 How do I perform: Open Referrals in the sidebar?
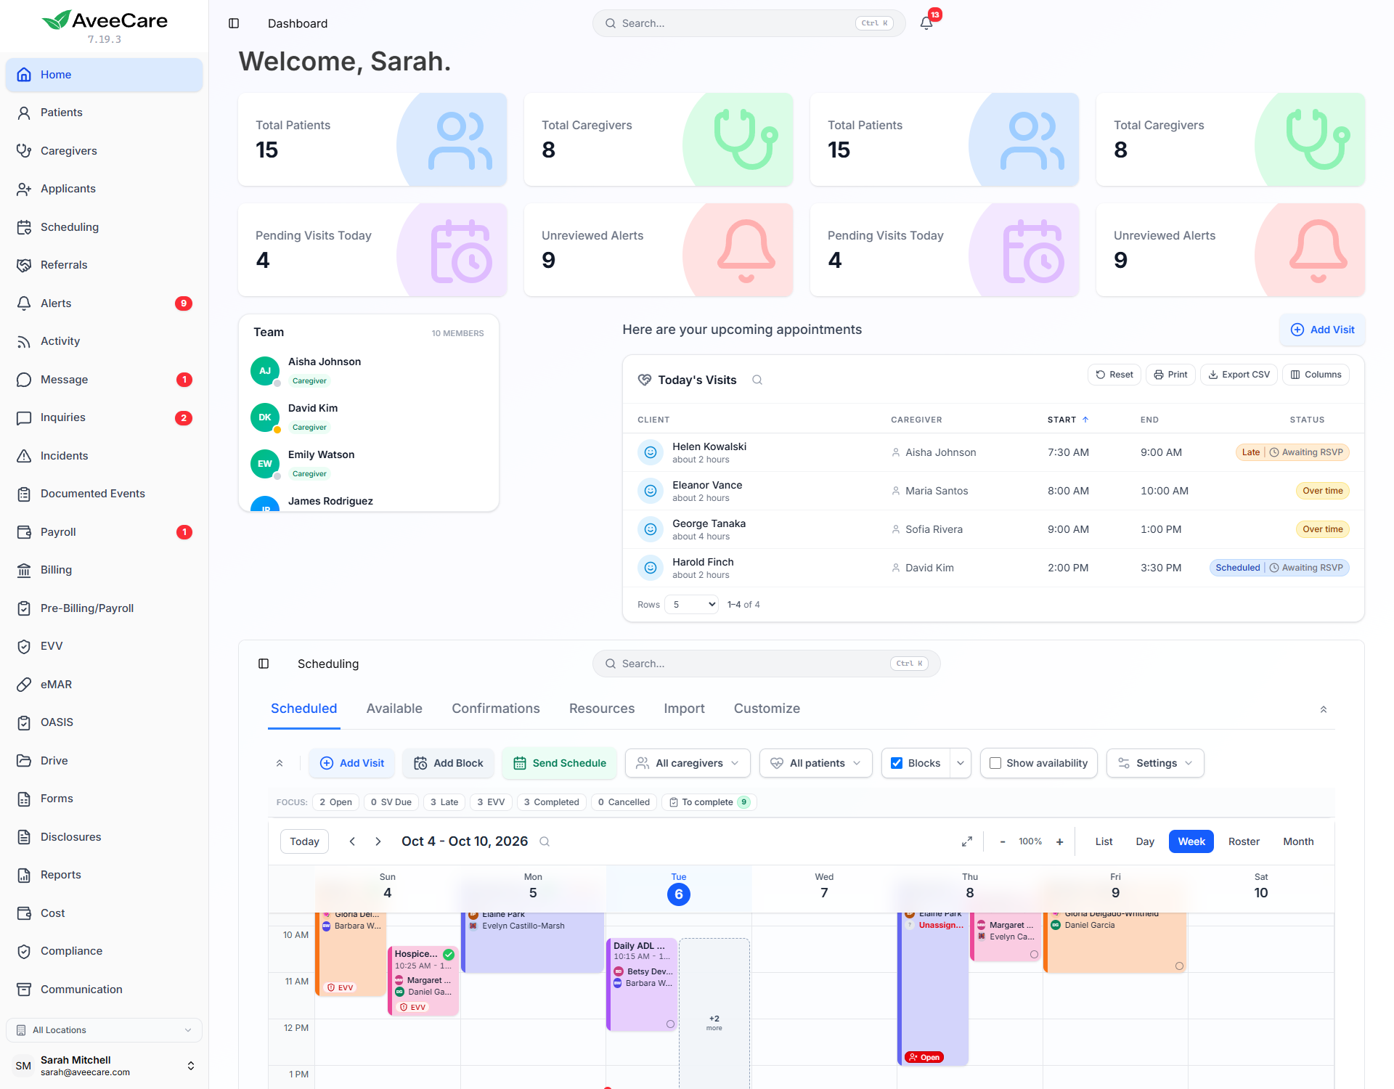[104, 265]
